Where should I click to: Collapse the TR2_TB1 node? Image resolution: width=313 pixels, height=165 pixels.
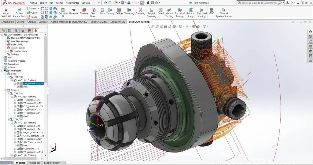click(9, 94)
